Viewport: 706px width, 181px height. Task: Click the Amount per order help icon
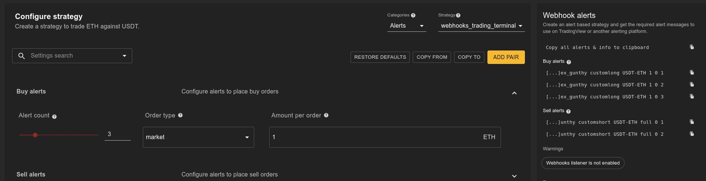click(326, 115)
